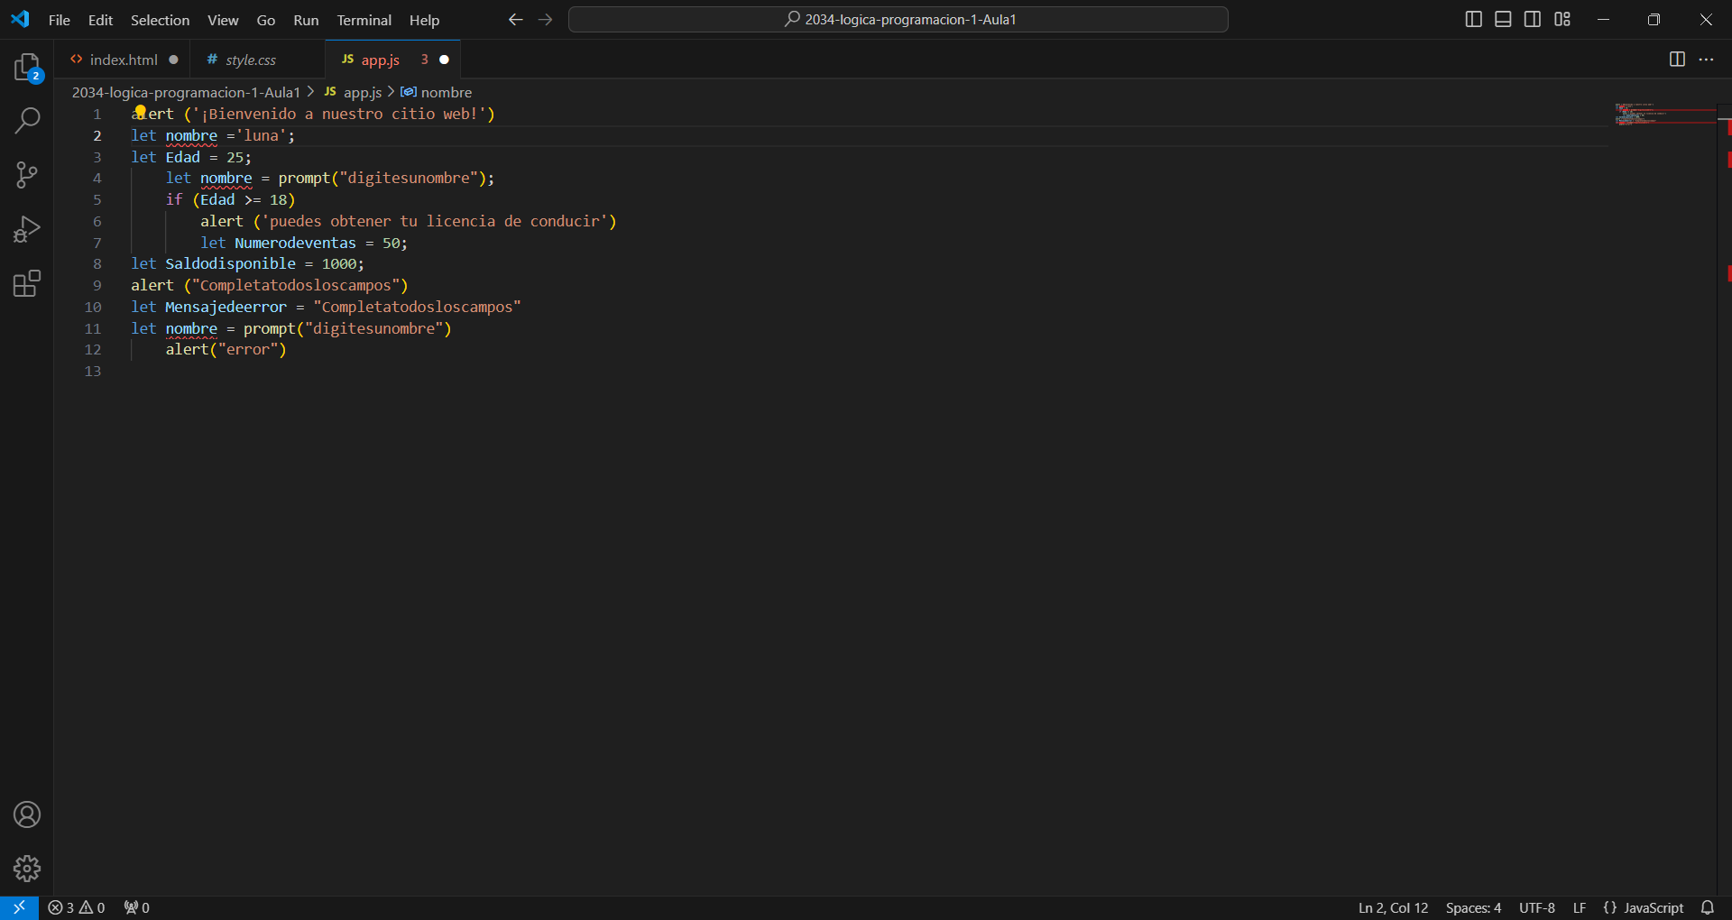Open the editor More Actions menu

pos(1706,60)
